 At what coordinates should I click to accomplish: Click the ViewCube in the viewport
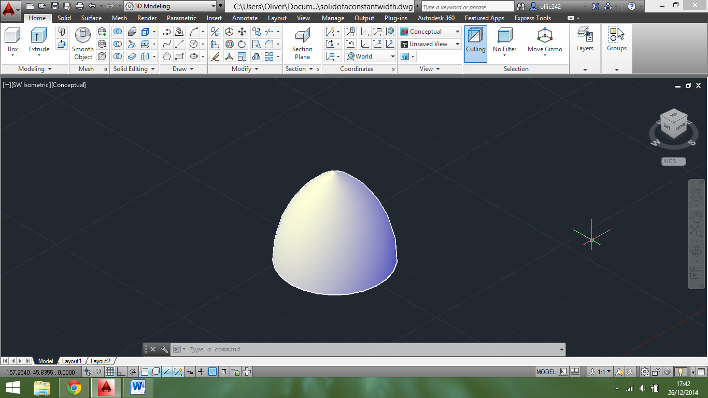[674, 124]
